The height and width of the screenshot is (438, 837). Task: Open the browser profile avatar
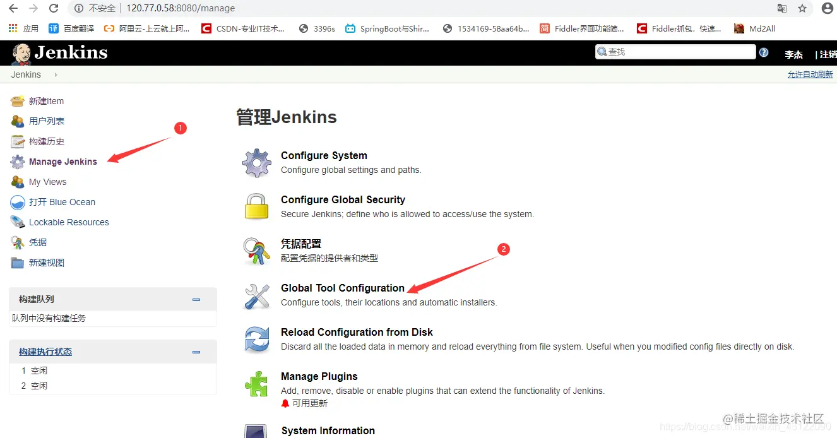click(x=827, y=8)
